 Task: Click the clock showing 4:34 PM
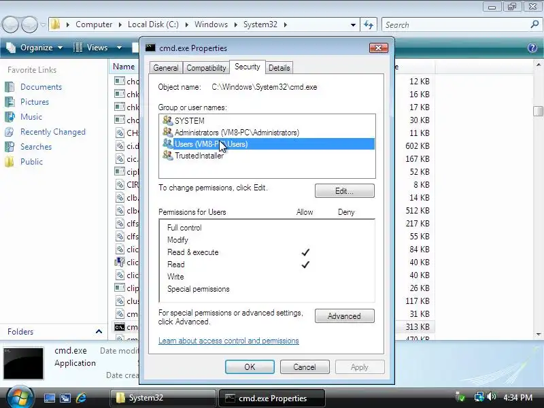coord(517,397)
